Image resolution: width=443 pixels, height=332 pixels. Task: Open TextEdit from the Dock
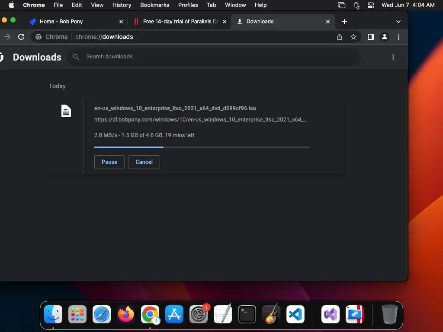[223, 314]
